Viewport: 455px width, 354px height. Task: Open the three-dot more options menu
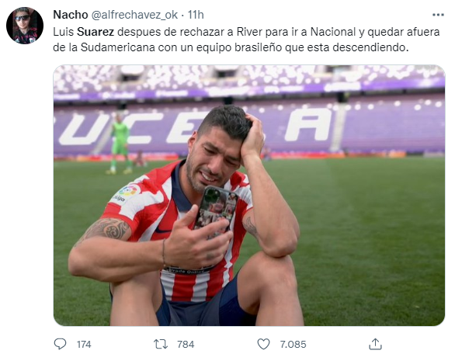point(438,15)
